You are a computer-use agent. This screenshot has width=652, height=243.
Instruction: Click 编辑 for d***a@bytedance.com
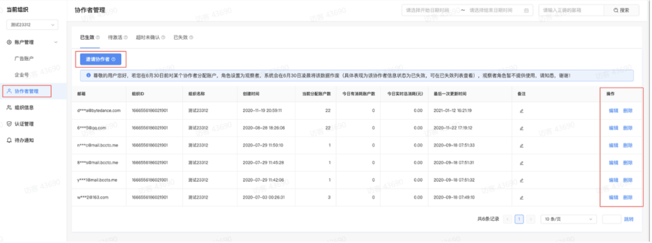pyautogui.click(x=614, y=111)
